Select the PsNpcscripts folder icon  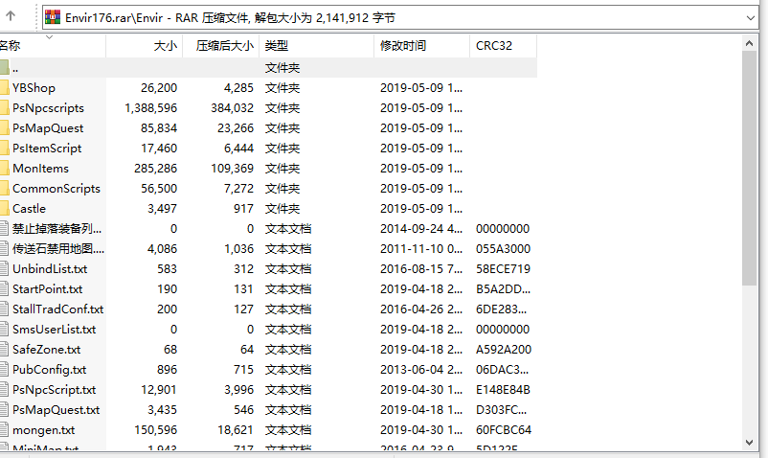4,108
